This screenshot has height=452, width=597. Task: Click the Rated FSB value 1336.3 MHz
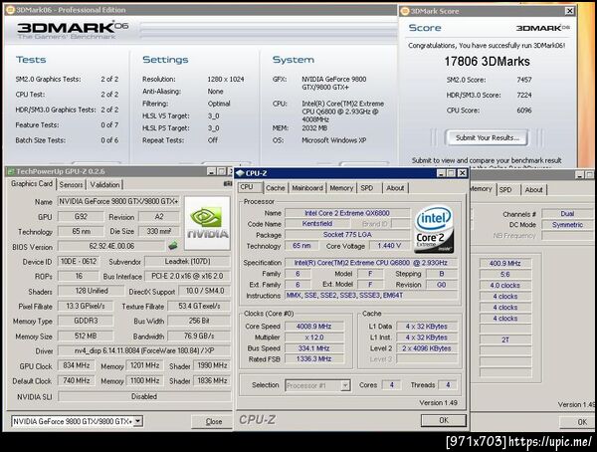point(314,358)
